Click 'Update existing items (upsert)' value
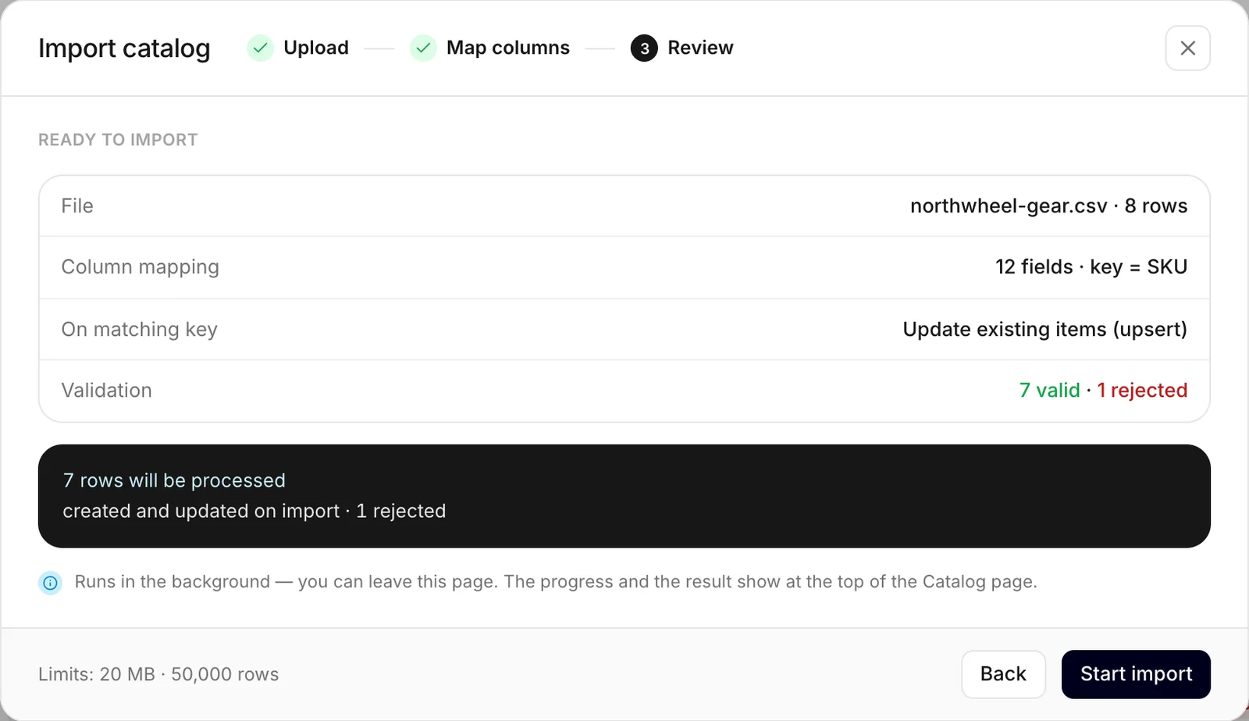 tap(1045, 330)
